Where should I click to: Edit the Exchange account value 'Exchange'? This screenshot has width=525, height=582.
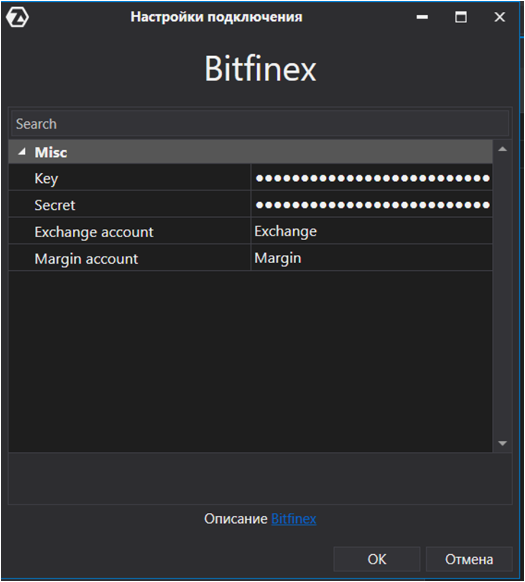[x=372, y=231]
